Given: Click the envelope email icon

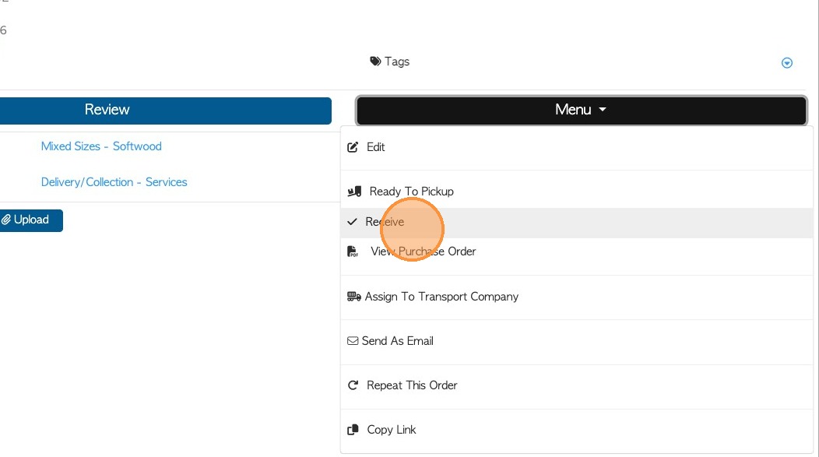Looking at the screenshot, I should click(353, 341).
